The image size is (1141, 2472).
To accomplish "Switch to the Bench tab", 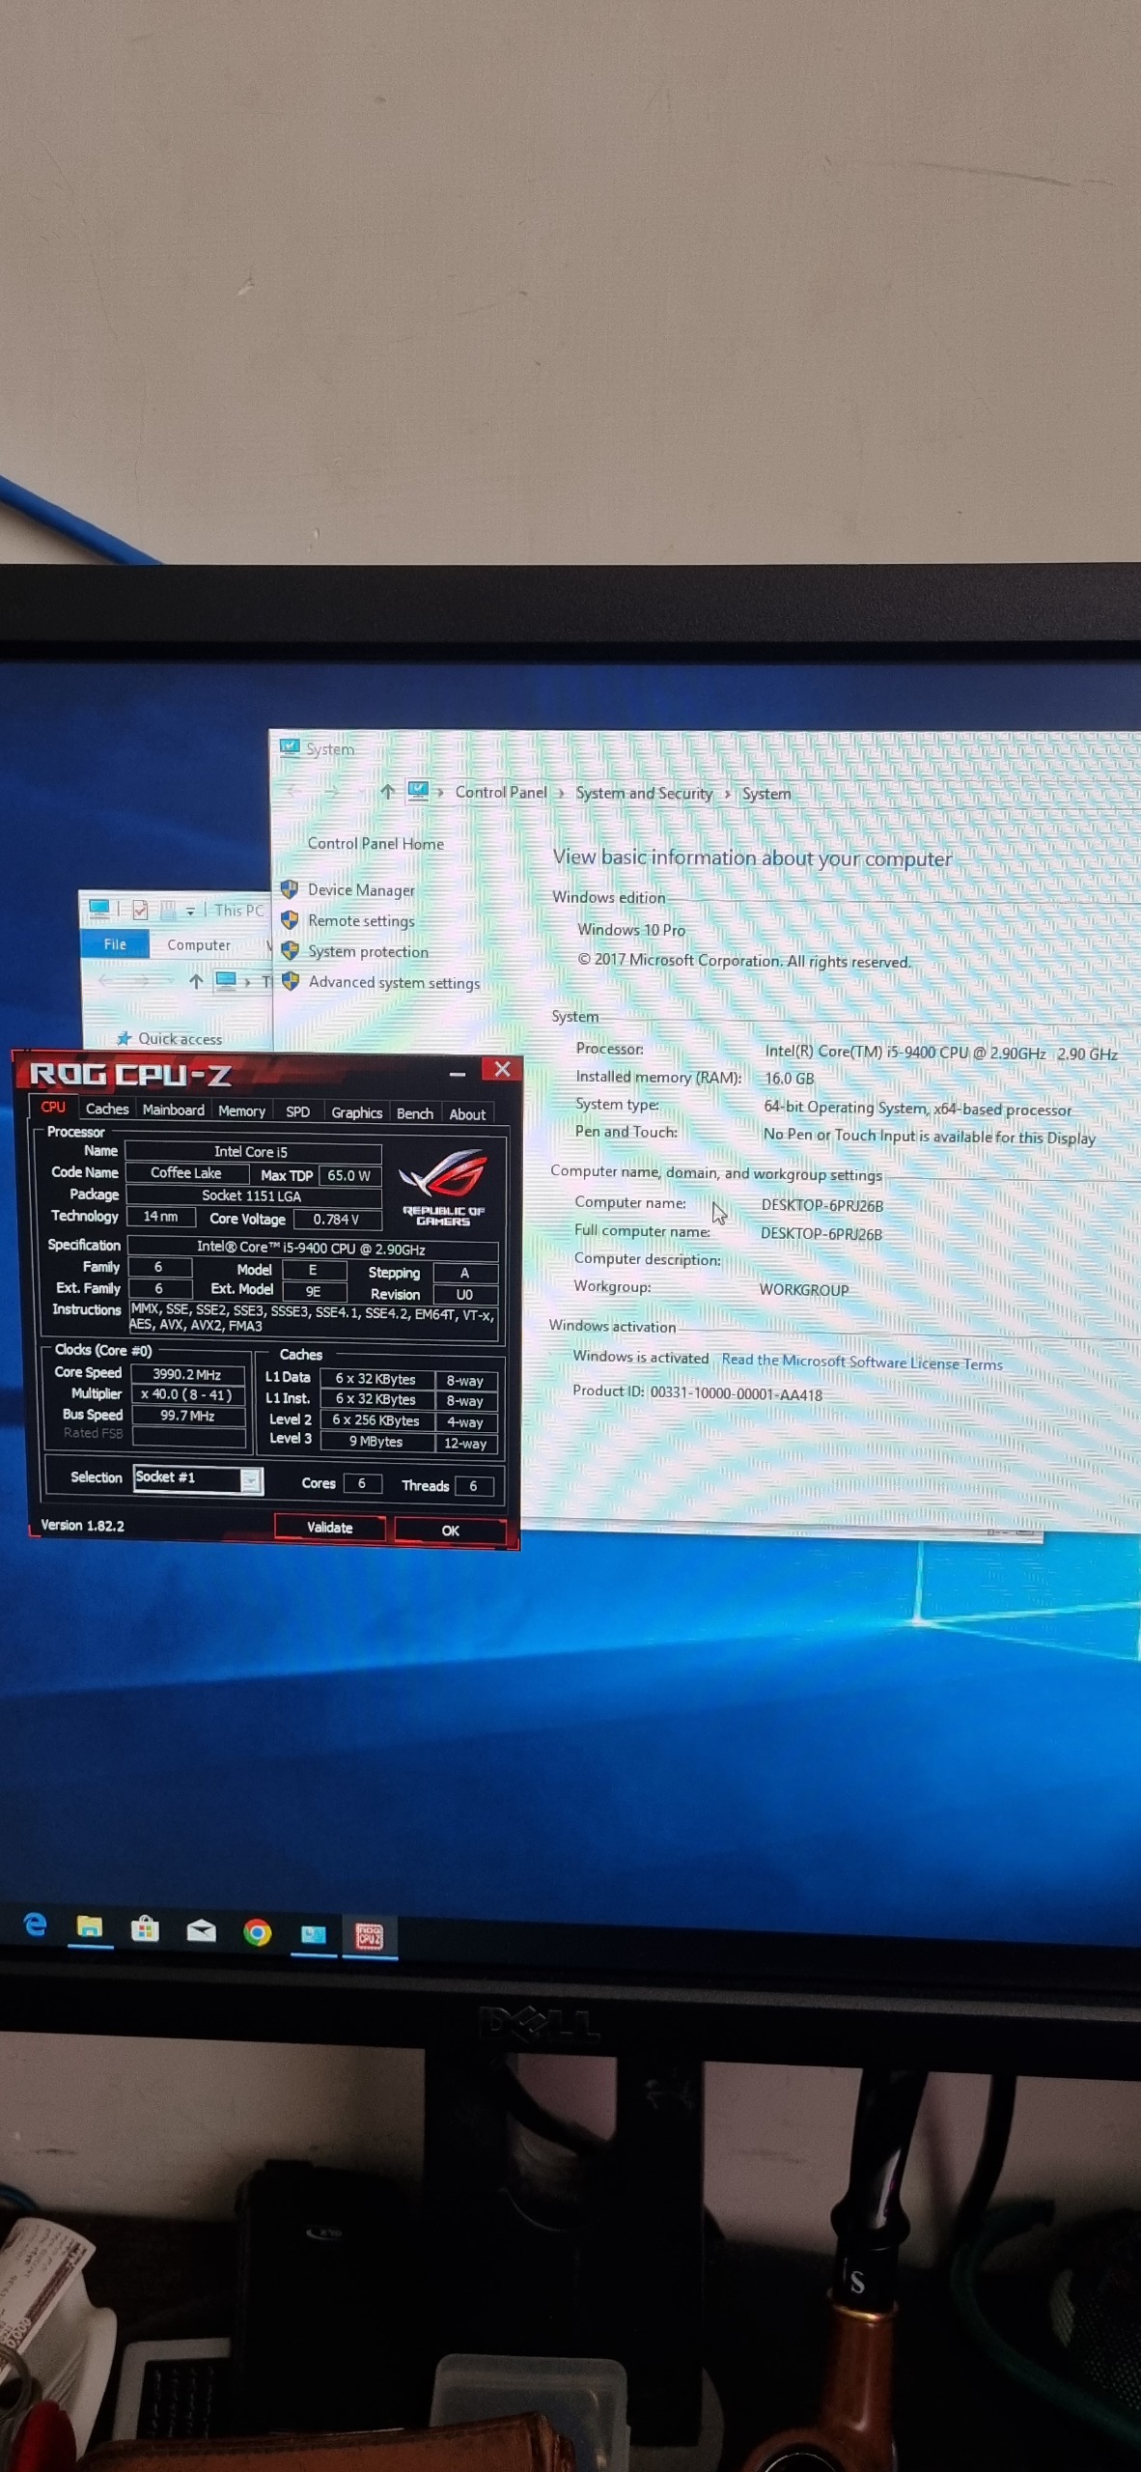I will 415,1113.
